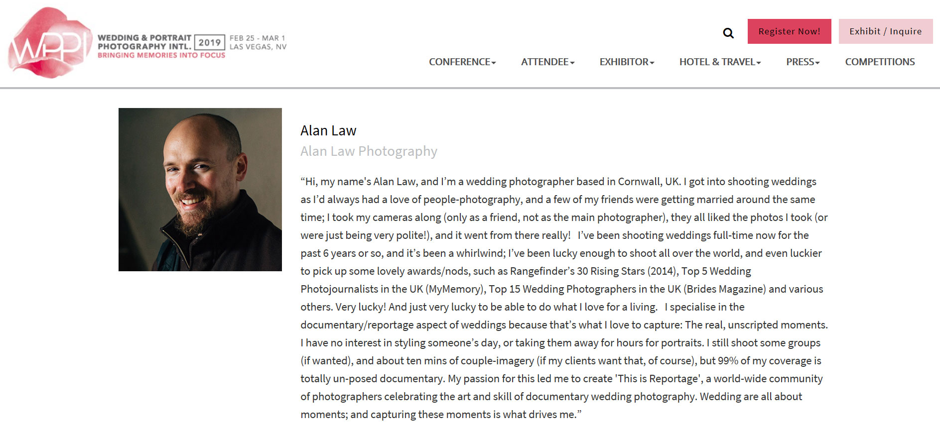Click the HOTEL & TRAVEL dropdown arrow
Screen dimensions: 940x433
click(x=759, y=63)
